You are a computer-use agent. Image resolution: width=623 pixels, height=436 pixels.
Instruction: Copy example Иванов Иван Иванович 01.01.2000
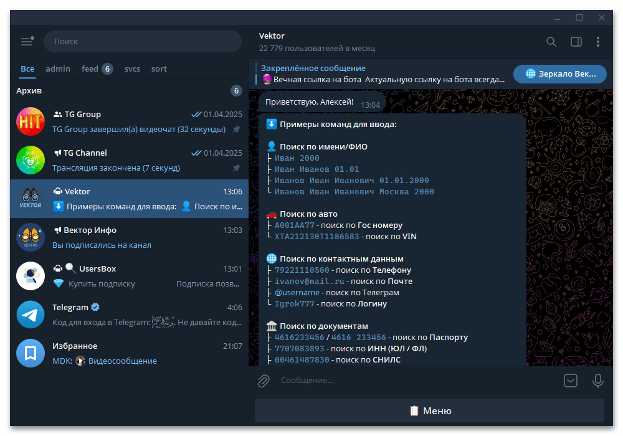tap(351, 180)
